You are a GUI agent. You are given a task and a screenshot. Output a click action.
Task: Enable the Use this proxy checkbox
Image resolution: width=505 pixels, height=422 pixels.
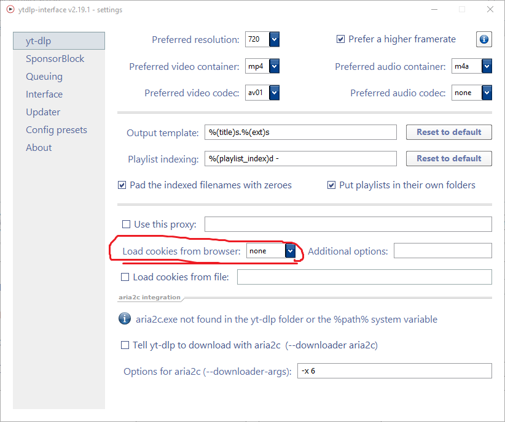(127, 224)
